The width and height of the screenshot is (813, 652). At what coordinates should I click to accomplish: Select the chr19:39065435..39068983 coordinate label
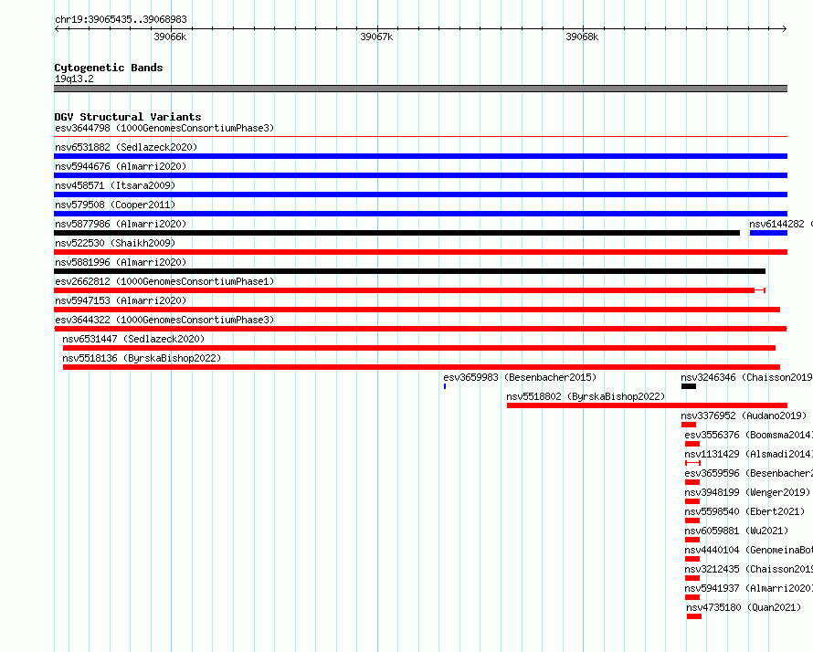121,20
